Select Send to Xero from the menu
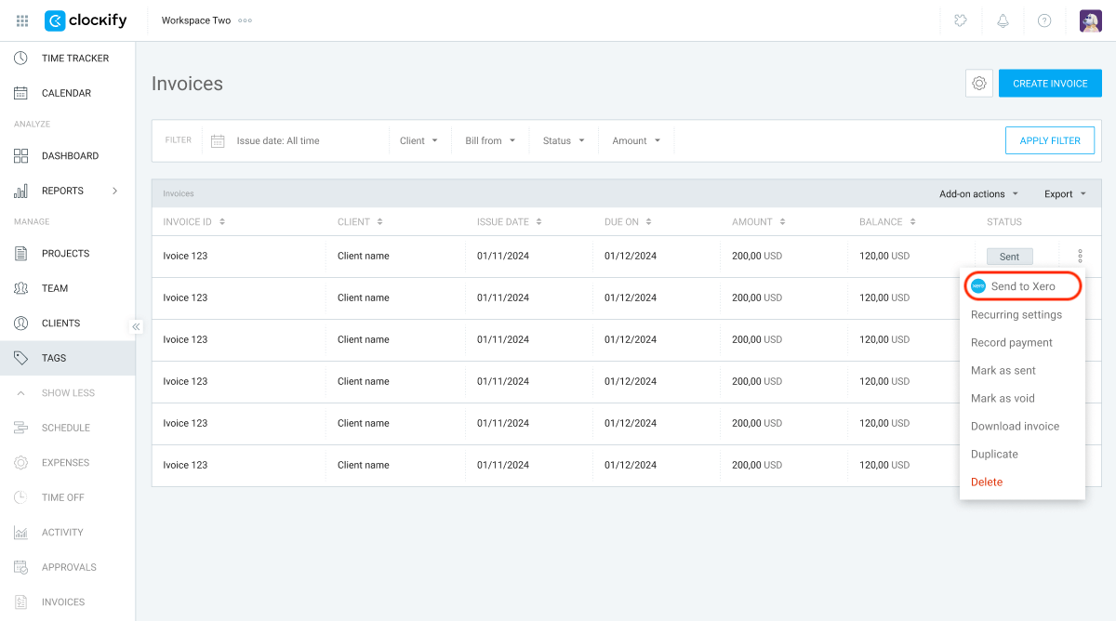The image size is (1116, 621). point(1023,285)
